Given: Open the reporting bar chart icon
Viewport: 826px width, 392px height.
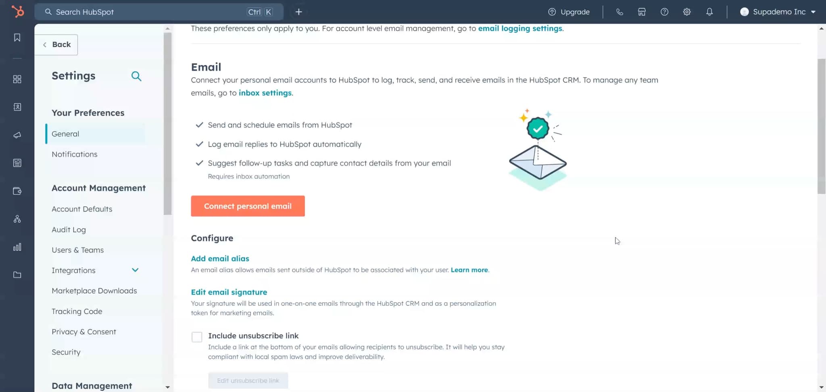Looking at the screenshot, I should (x=17, y=247).
